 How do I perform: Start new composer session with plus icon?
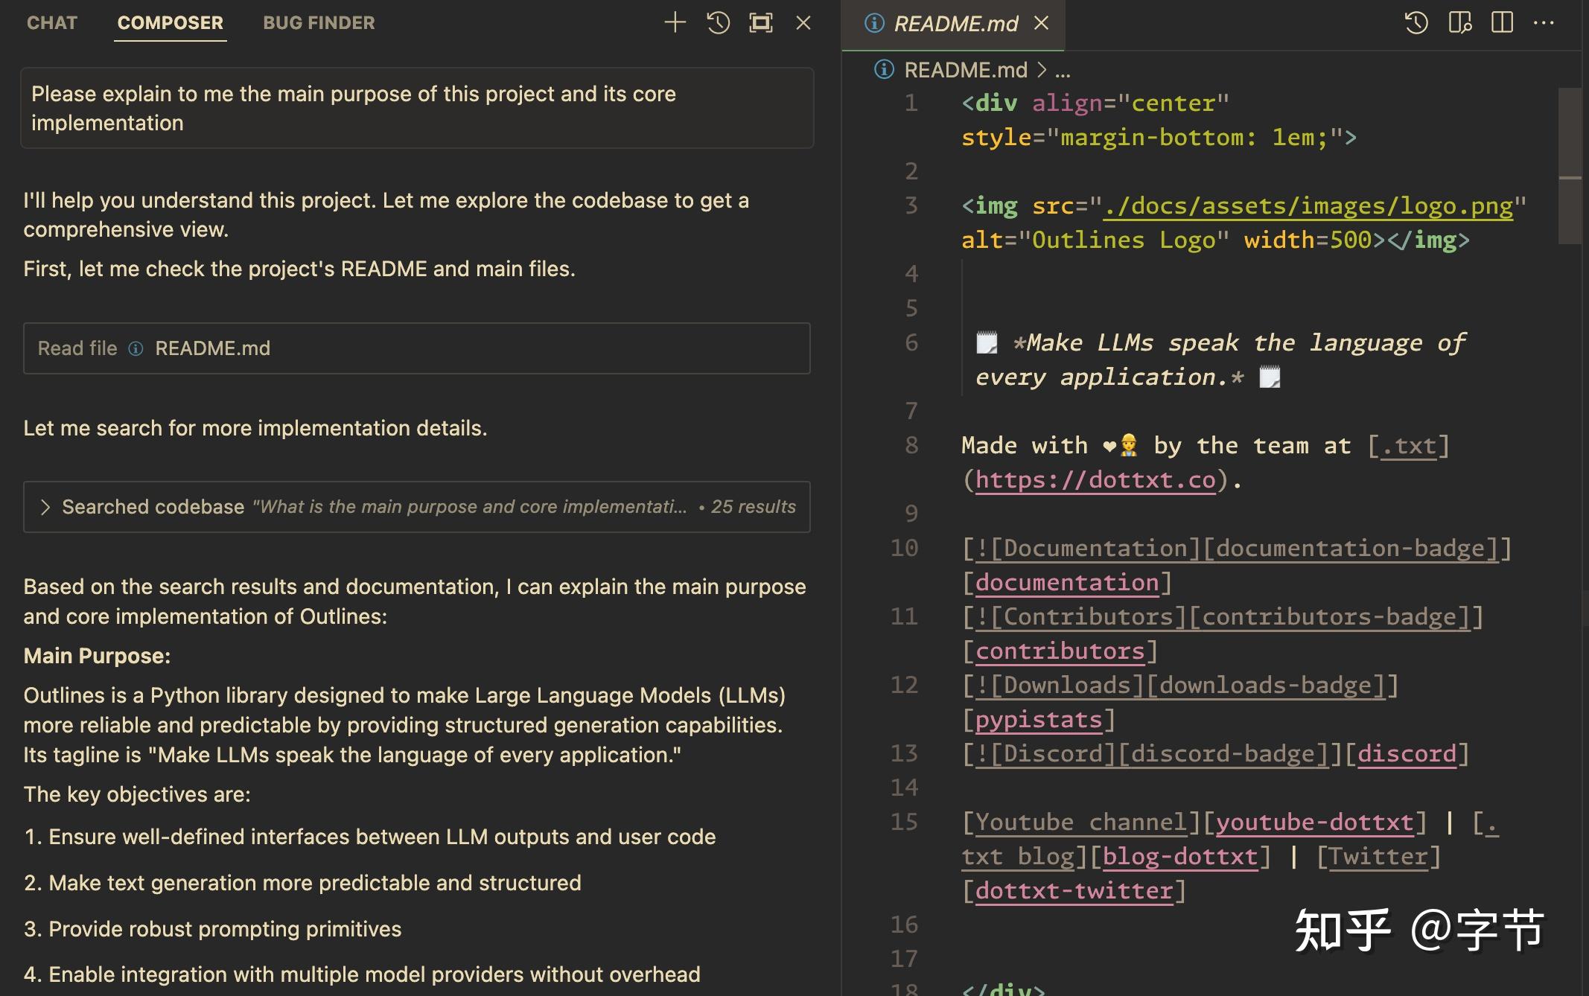click(675, 22)
